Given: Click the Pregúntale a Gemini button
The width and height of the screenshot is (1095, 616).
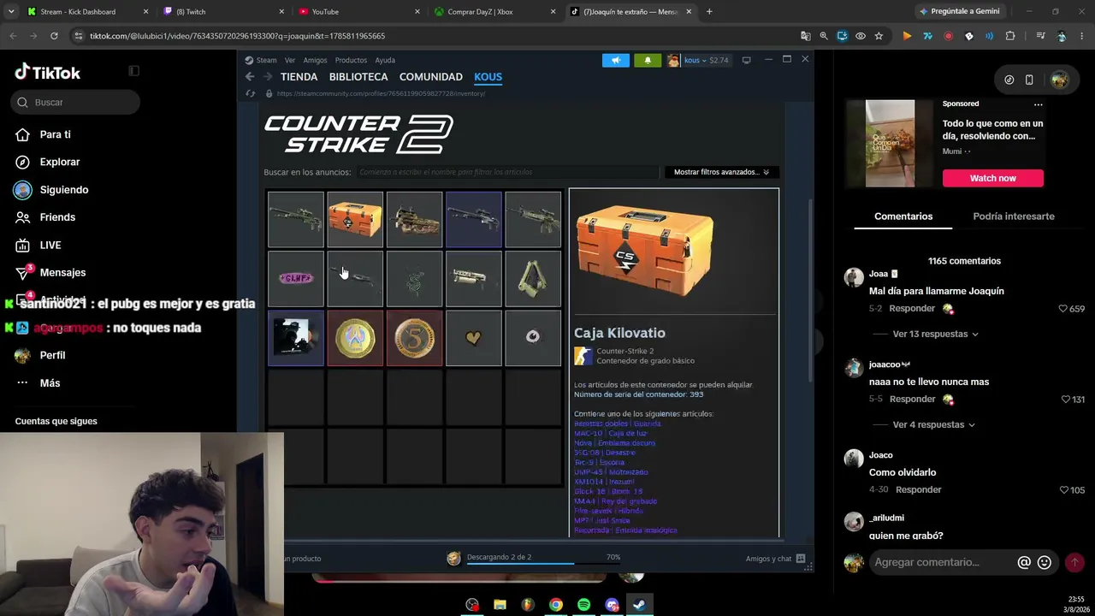Looking at the screenshot, I should pos(959,12).
